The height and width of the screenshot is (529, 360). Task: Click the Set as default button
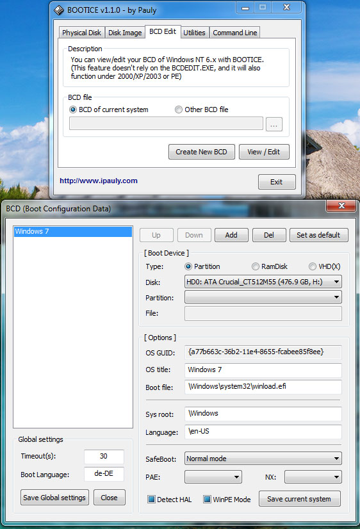318,235
